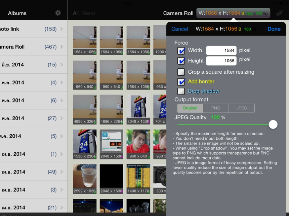Click the Height pixel input field
The height and width of the screenshot is (216, 289).
[x=221, y=61]
